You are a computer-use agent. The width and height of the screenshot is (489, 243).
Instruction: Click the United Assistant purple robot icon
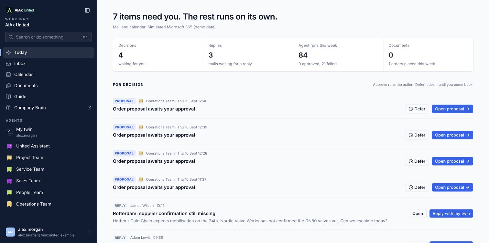tap(9, 146)
